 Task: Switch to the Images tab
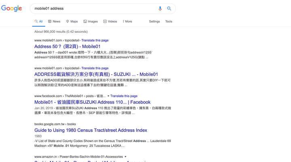pyautogui.click(x=91, y=21)
